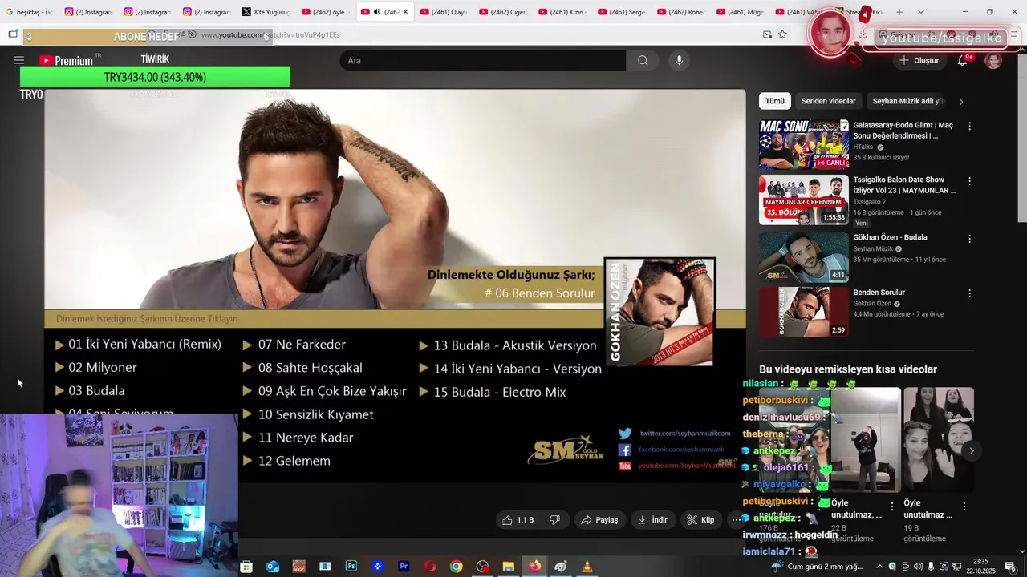Click track 02 Milyoner
This screenshot has width=1027, height=577.
click(96, 367)
